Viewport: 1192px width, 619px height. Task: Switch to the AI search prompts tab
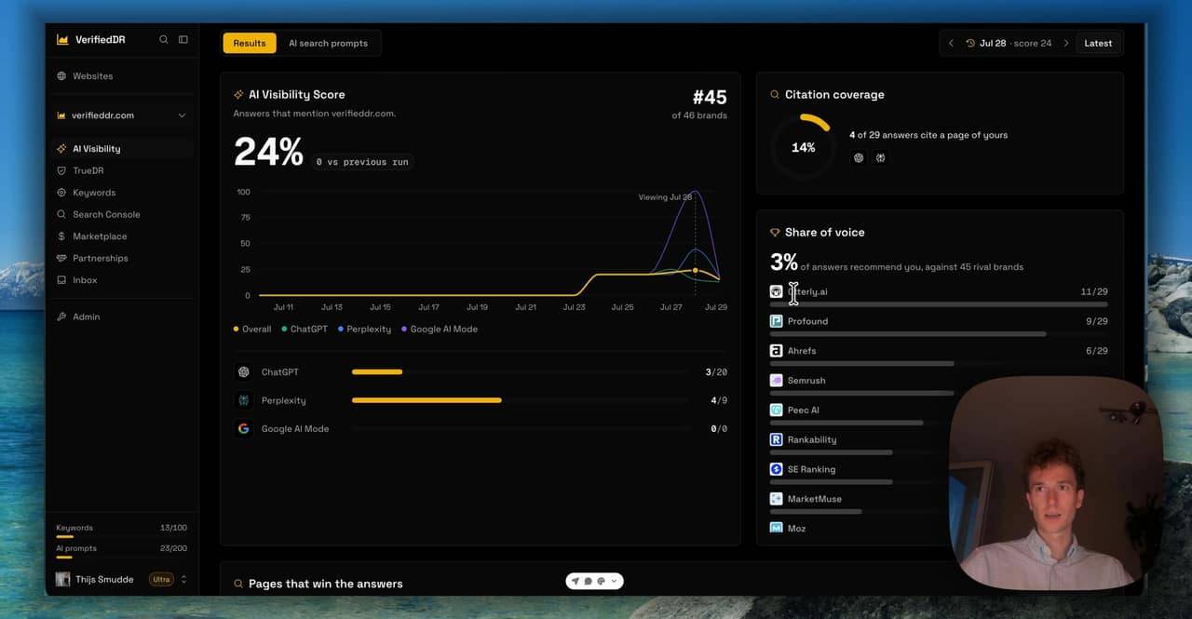tap(328, 43)
